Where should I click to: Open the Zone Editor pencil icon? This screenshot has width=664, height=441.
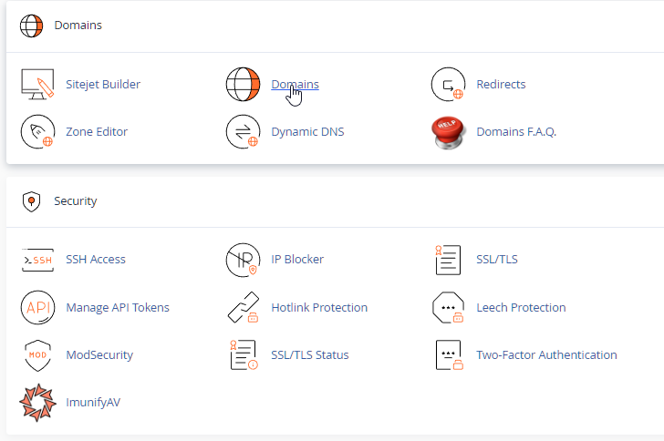(x=37, y=131)
